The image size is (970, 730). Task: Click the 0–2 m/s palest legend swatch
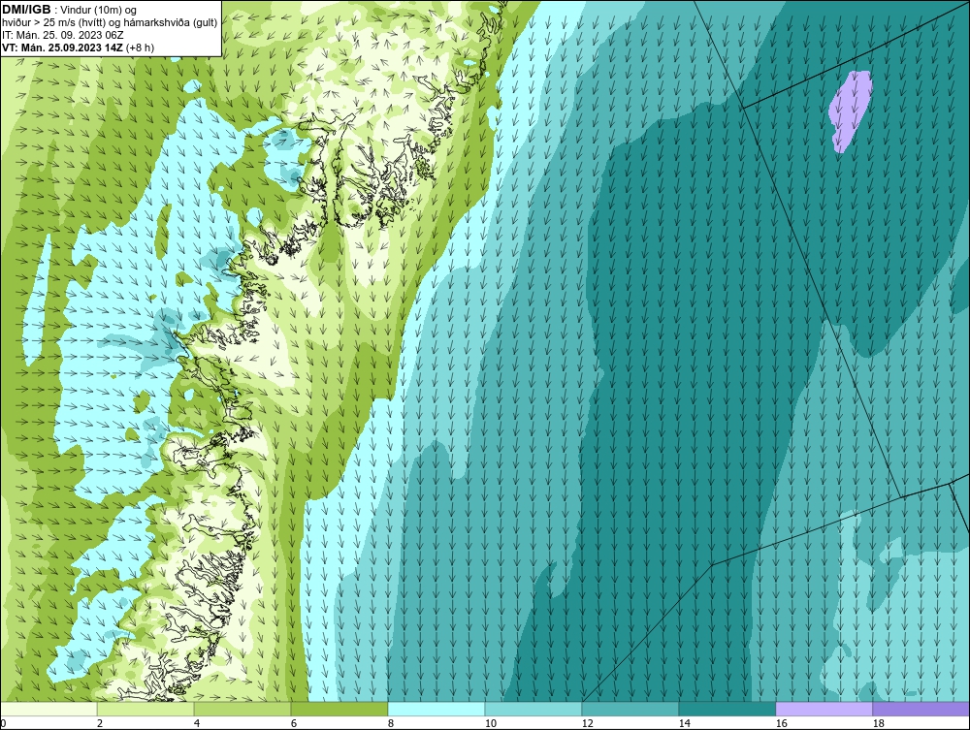tap(48, 709)
